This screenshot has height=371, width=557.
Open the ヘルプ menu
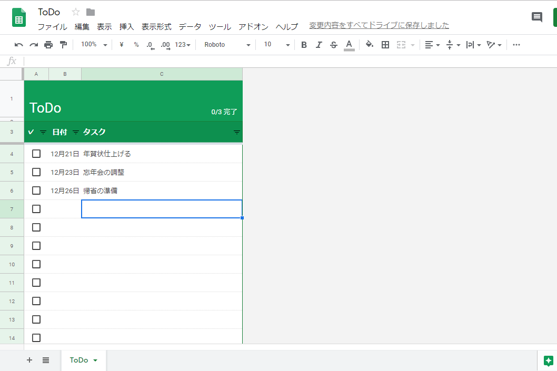[287, 27]
